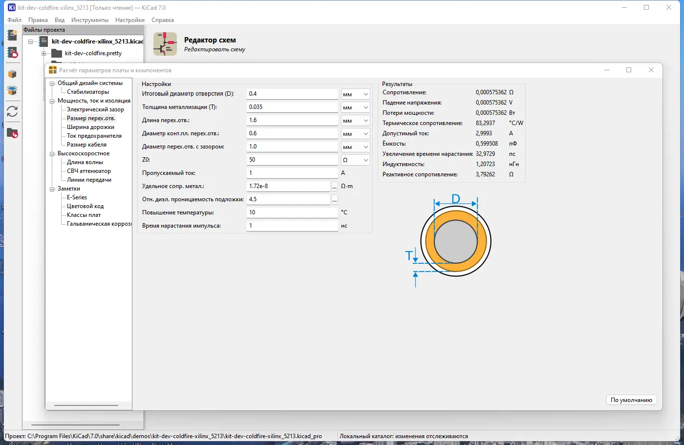
Task: Open the unit dropdown for via pad diameter
Action: 355,134
